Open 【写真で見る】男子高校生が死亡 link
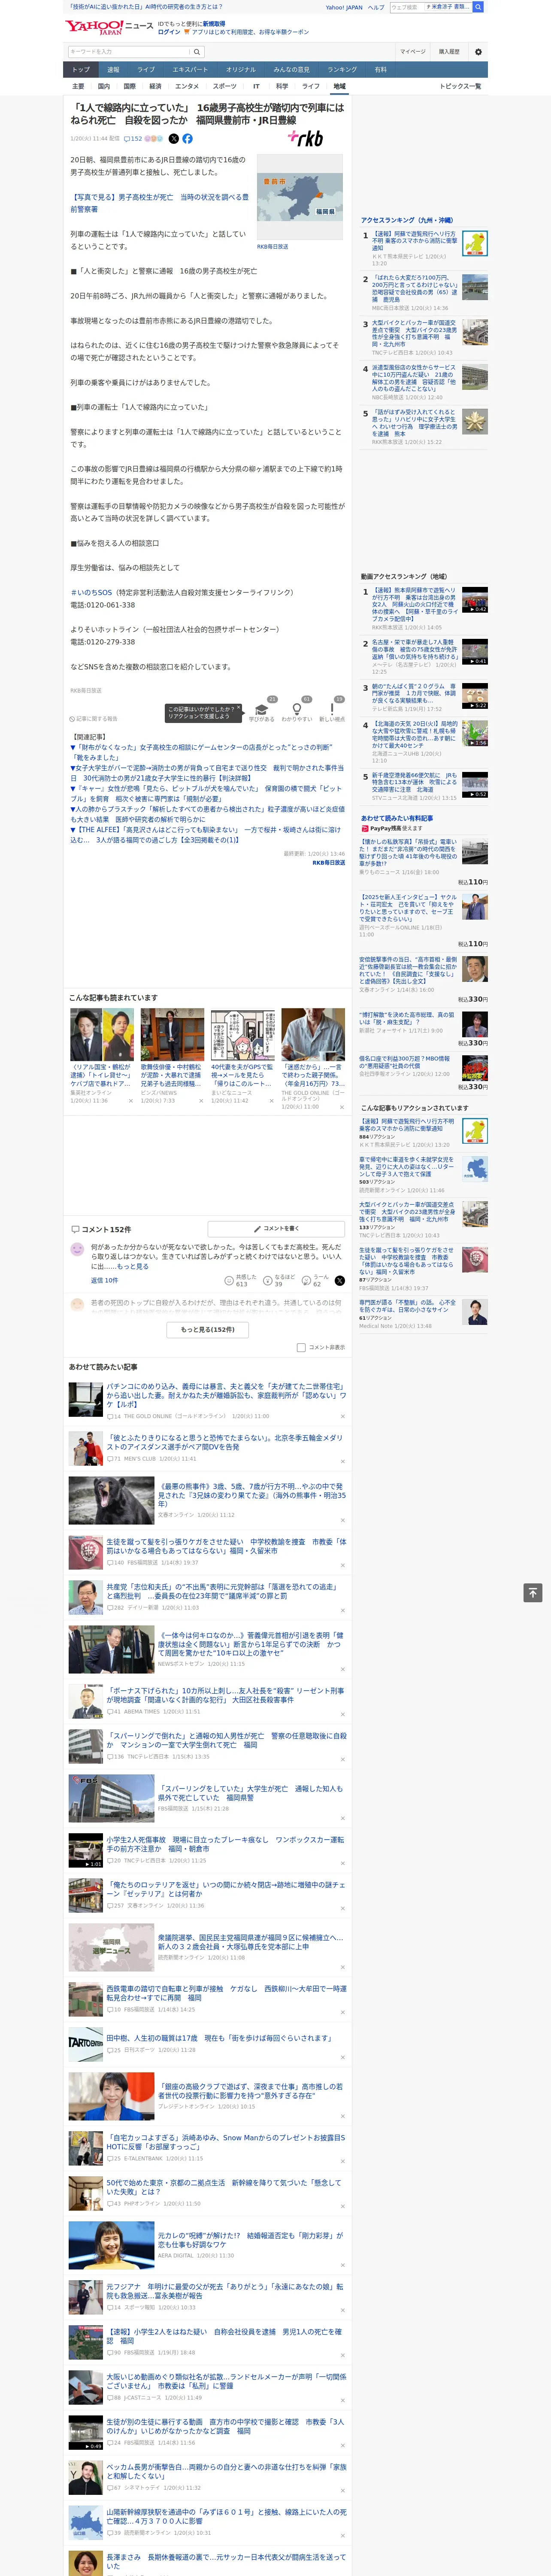This screenshot has height=2576, width=551. pyautogui.click(x=159, y=203)
